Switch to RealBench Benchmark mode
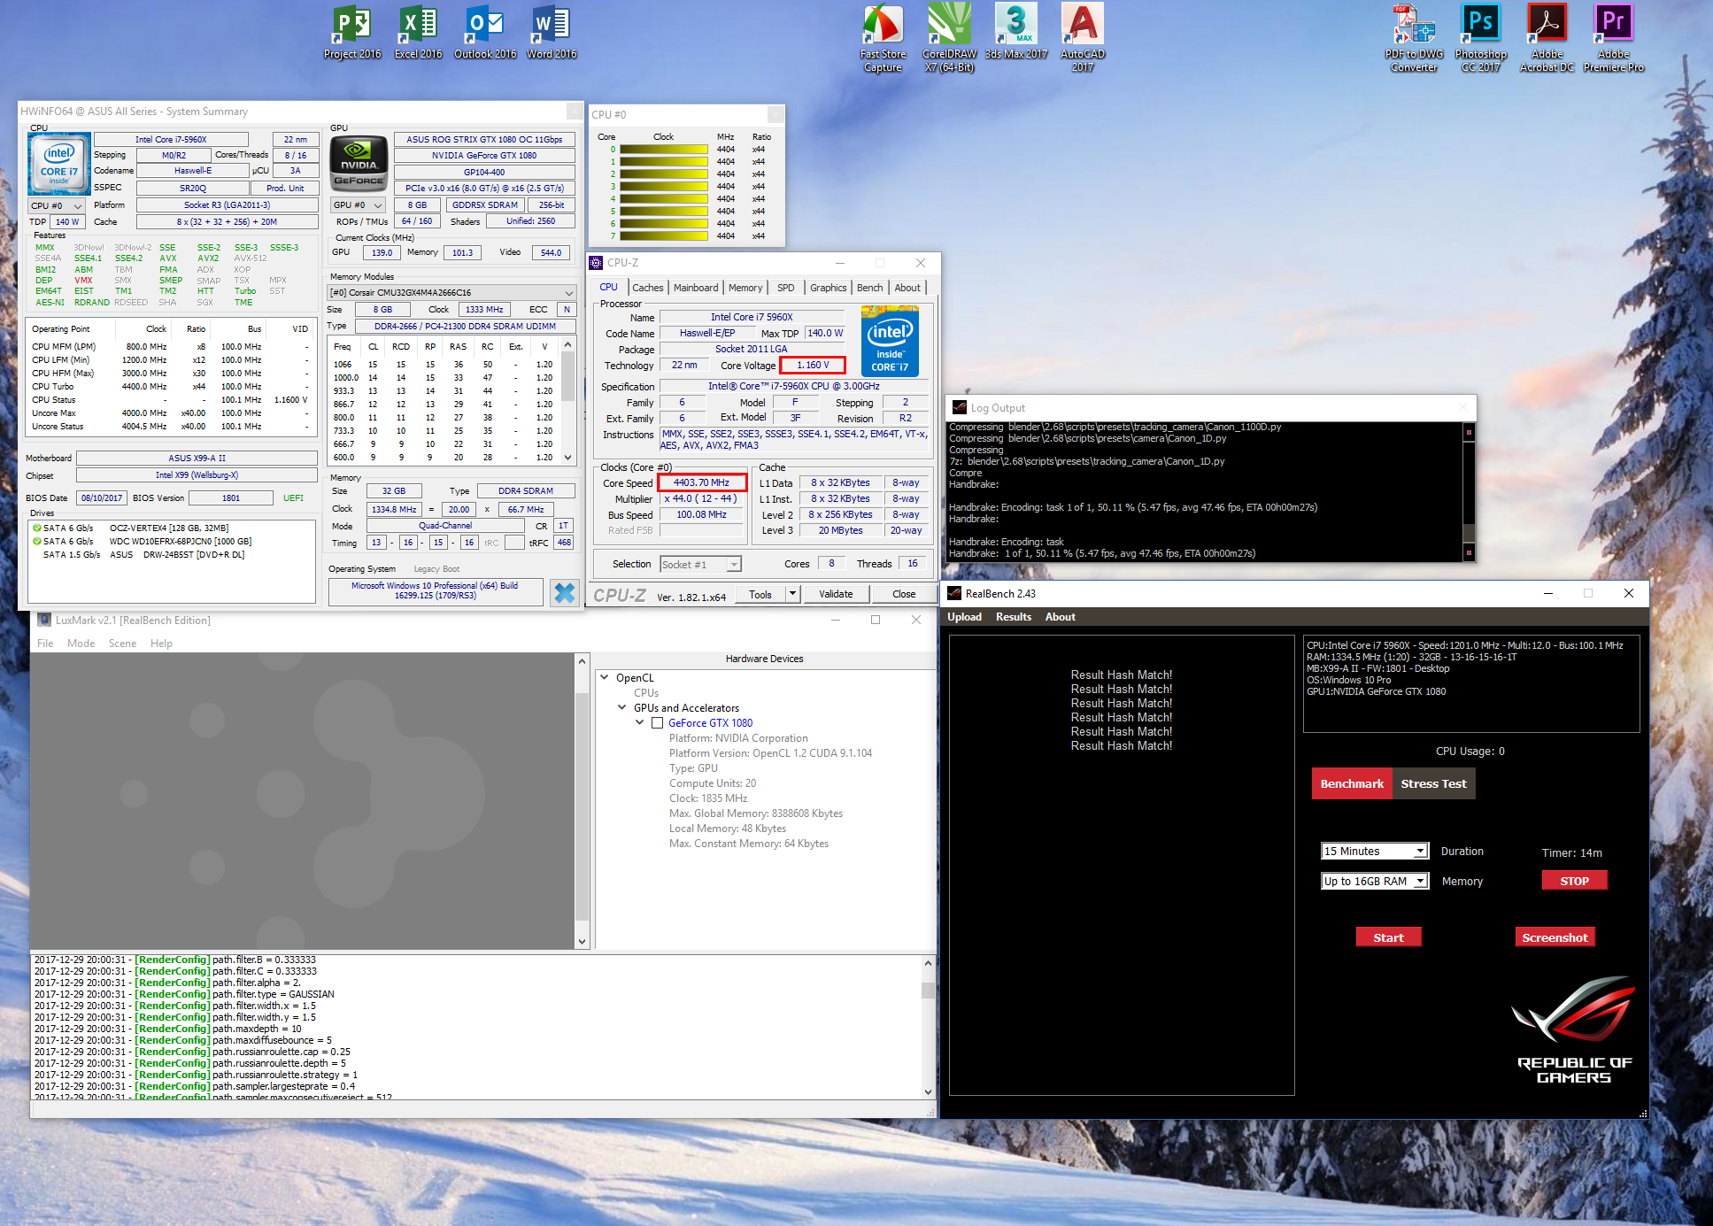Image resolution: width=1713 pixels, height=1226 pixels. [1351, 784]
